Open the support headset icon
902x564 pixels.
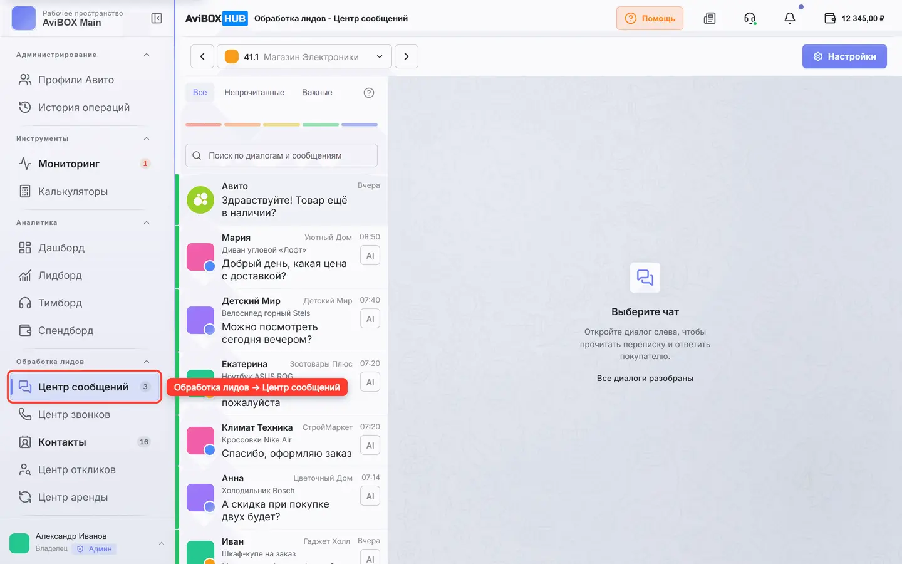coord(750,18)
